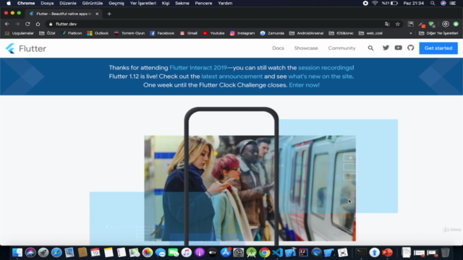Open Xcode from the dock
Image resolution: width=463 pixels, height=260 pixels.
point(290,253)
